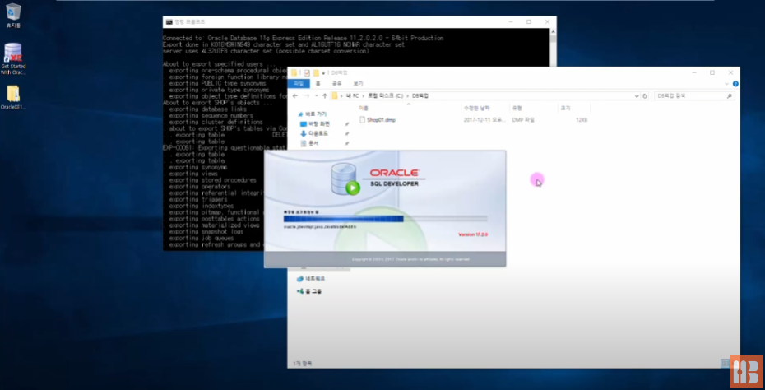
Task: Minimize the DB백업 Explorer window
Action: [693, 72]
